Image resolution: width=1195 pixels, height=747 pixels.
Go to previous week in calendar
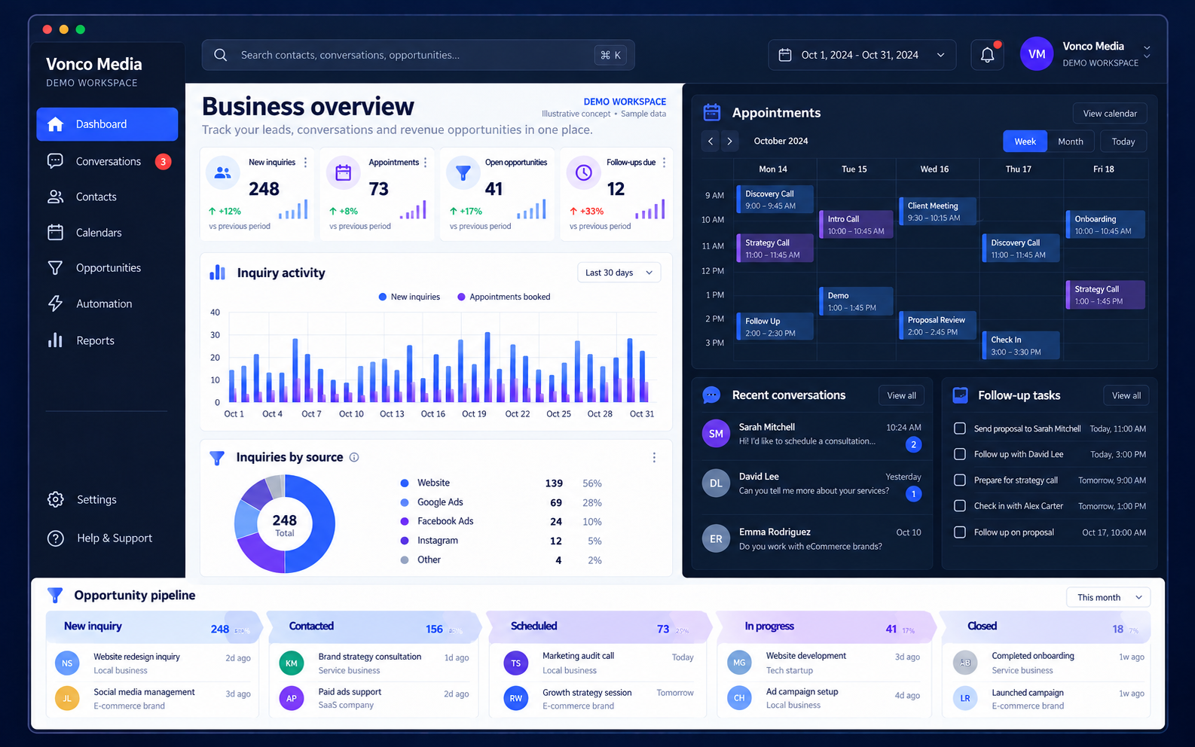click(x=711, y=141)
